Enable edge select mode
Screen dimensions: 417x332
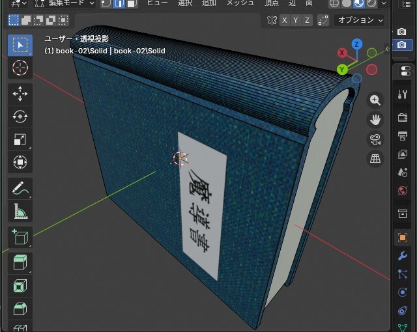click(119, 3)
